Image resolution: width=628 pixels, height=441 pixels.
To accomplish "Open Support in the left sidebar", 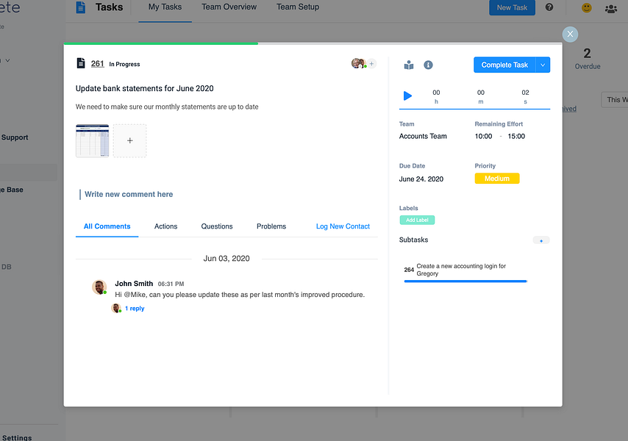I will tap(15, 137).
